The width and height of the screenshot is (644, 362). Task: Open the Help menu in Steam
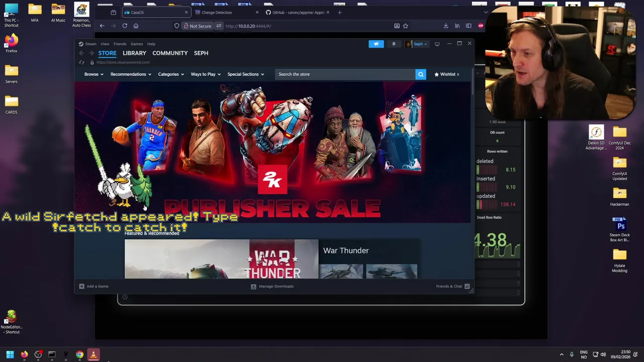151,44
